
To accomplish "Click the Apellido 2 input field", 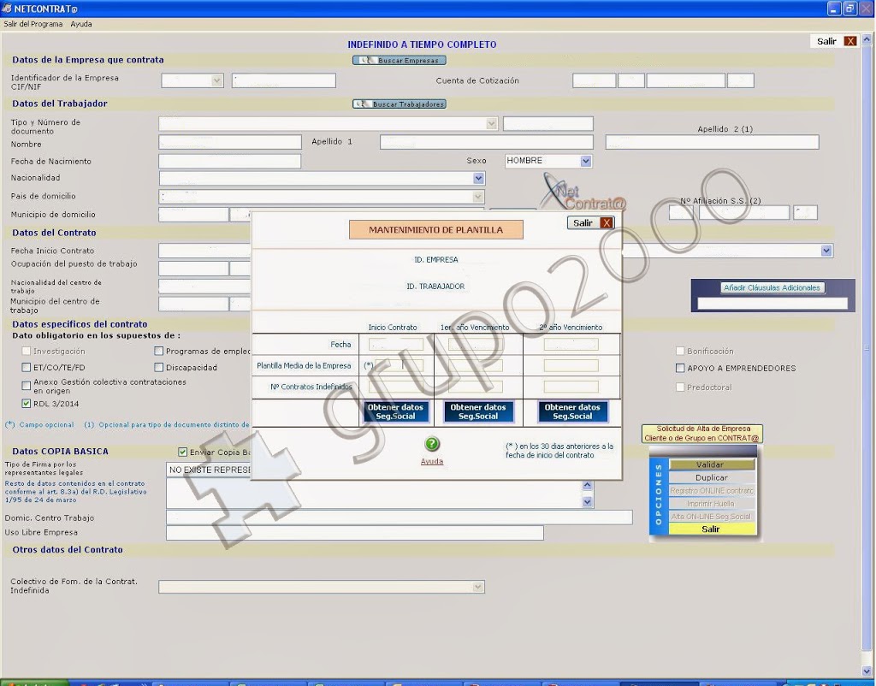I will (x=713, y=142).
